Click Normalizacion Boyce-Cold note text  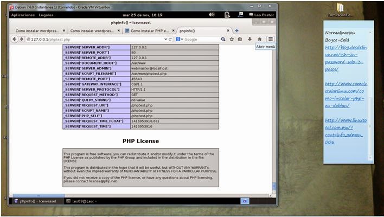click(x=340, y=36)
